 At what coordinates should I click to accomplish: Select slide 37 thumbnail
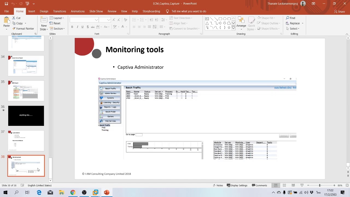(x=26, y=141)
